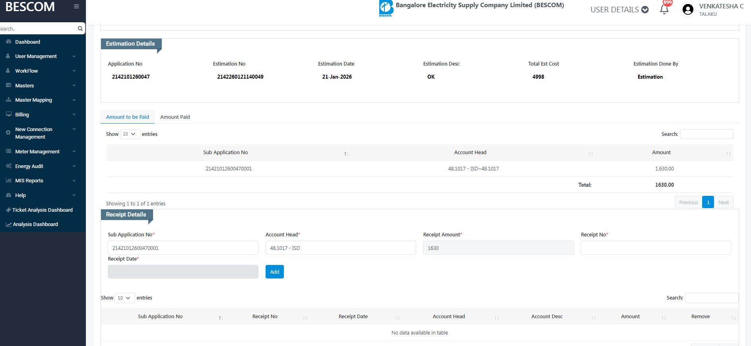Click the user profile avatar icon
This screenshot has height=346, width=751.
coord(688,10)
